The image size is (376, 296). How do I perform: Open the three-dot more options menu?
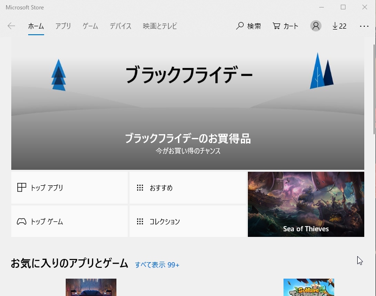click(x=364, y=26)
